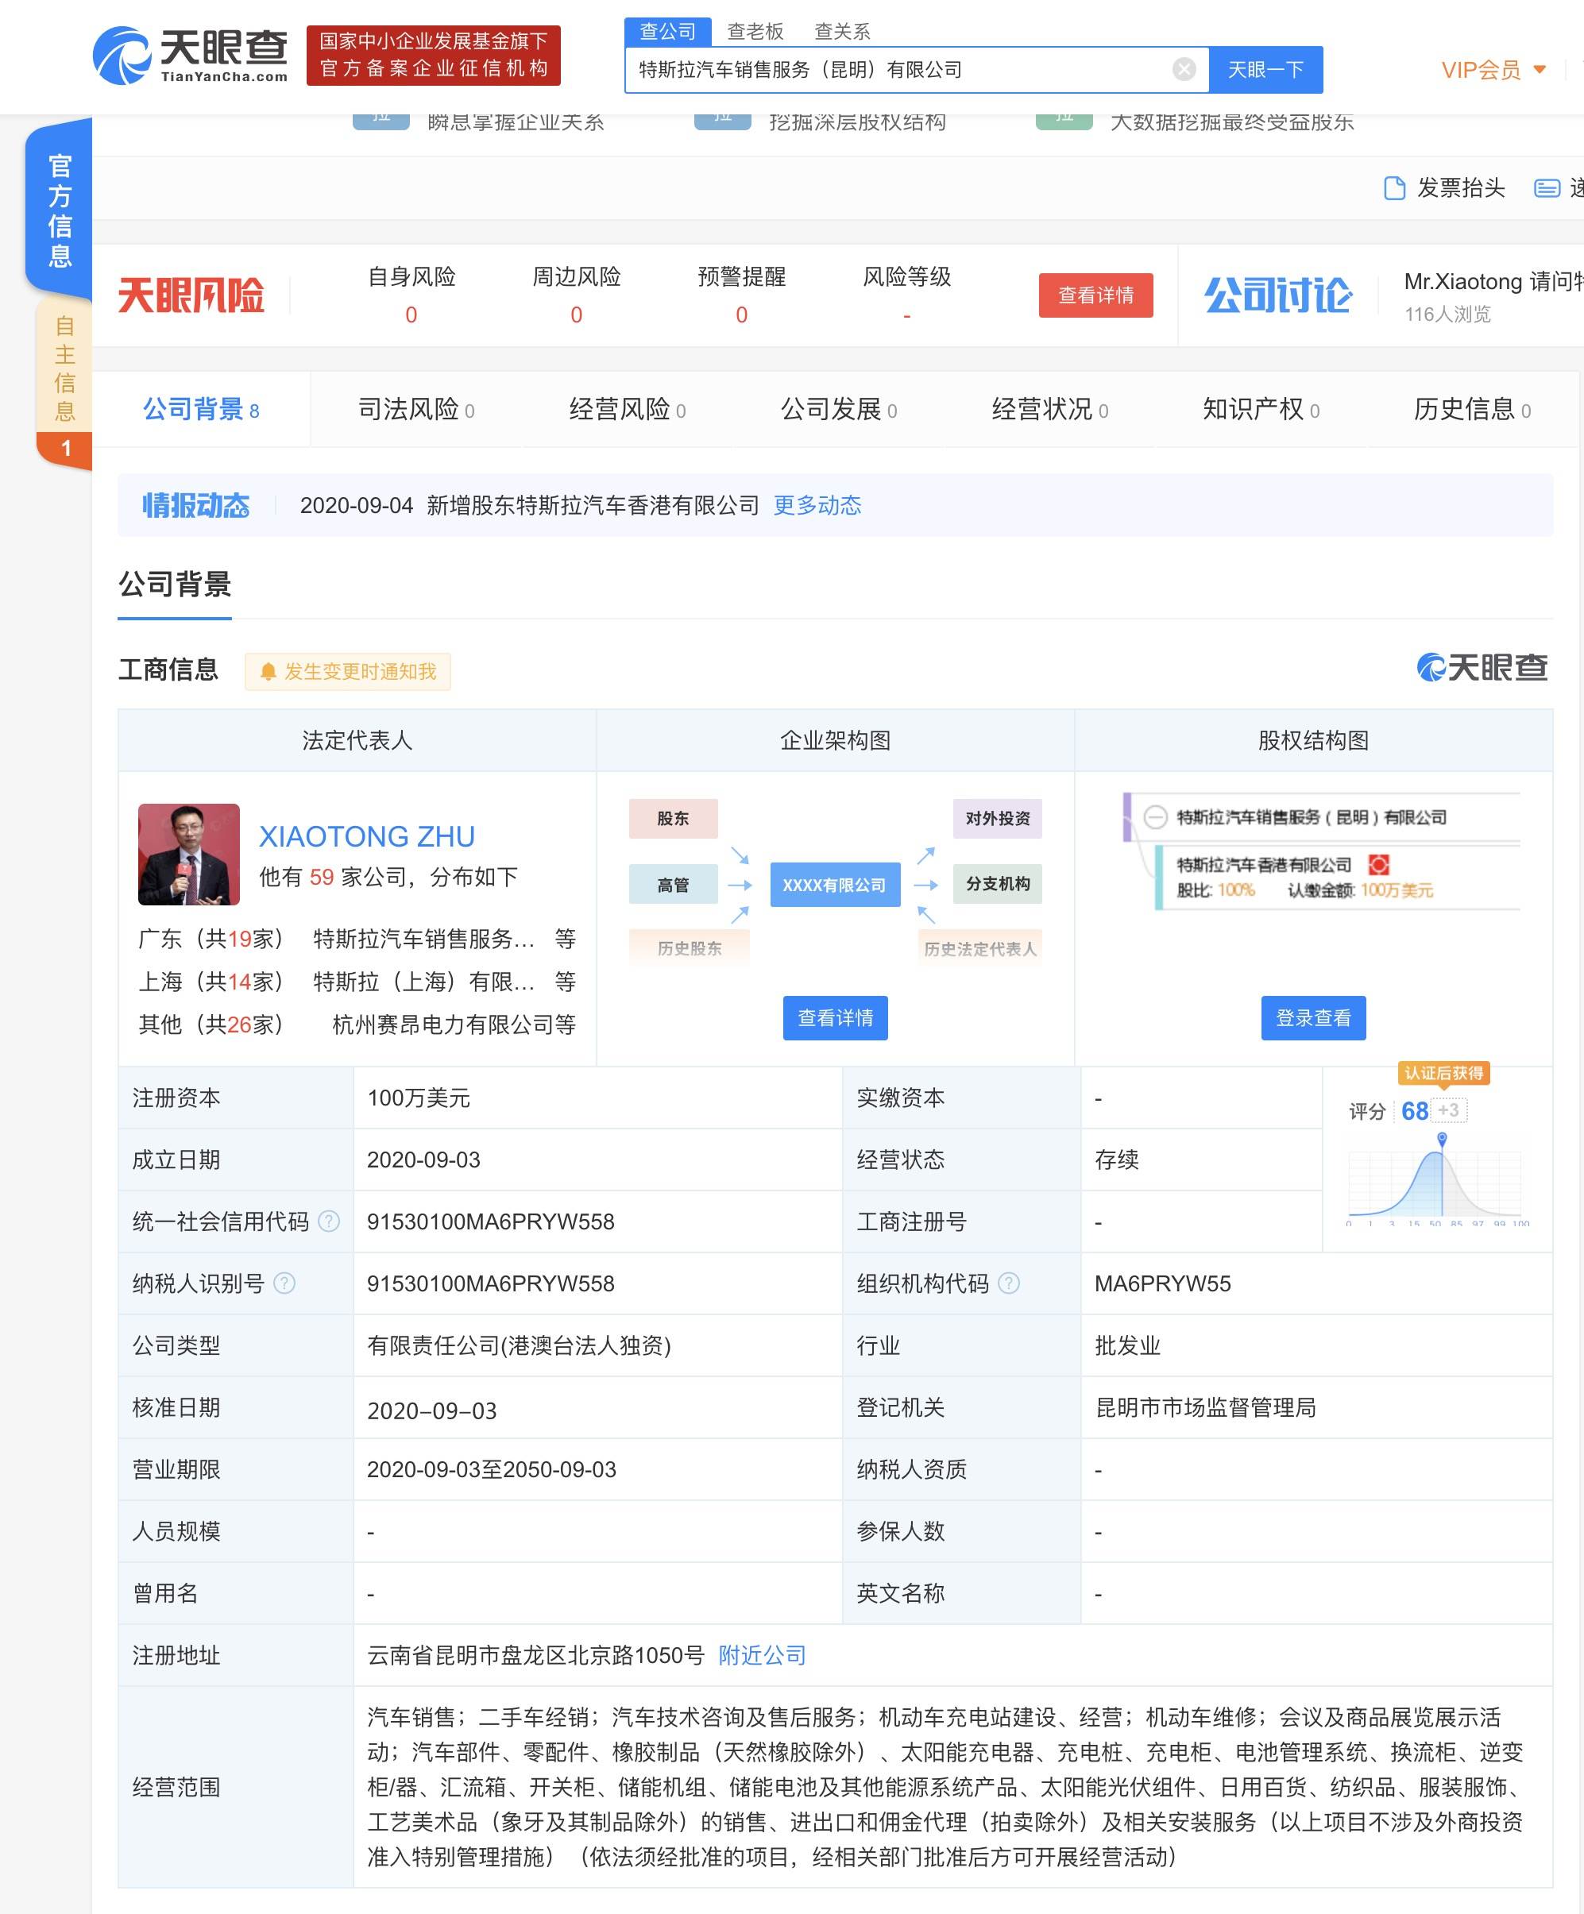
Task: Switch to 历史信息 tab
Action: [1472, 409]
